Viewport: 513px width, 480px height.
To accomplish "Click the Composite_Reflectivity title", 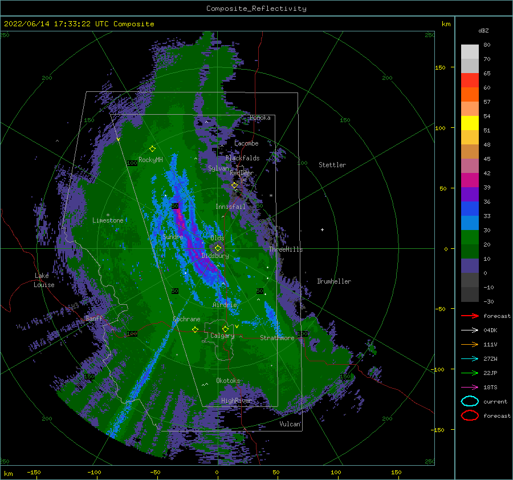I will point(256,9).
